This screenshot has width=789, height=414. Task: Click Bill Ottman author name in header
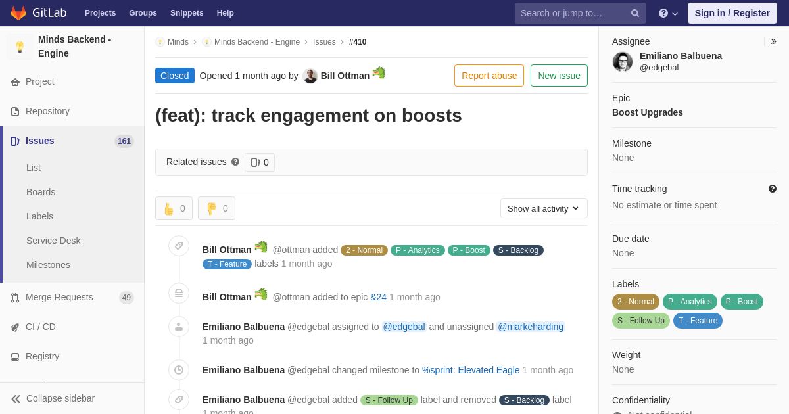(345, 76)
